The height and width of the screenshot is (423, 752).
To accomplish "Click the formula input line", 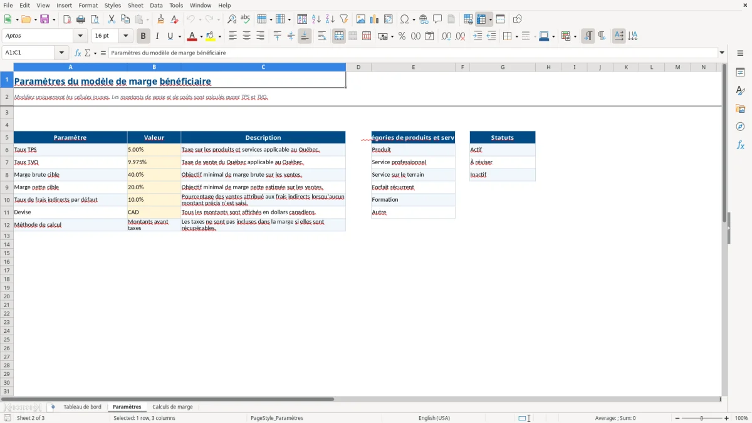I will click(x=412, y=53).
